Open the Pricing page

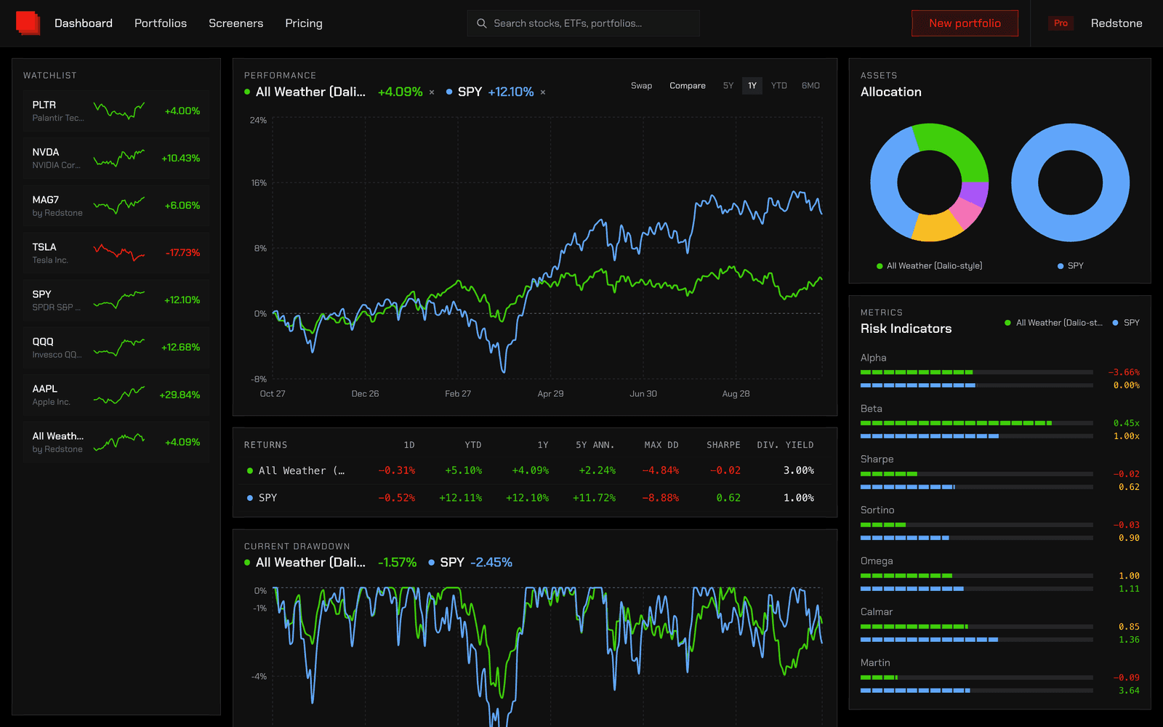pos(304,23)
